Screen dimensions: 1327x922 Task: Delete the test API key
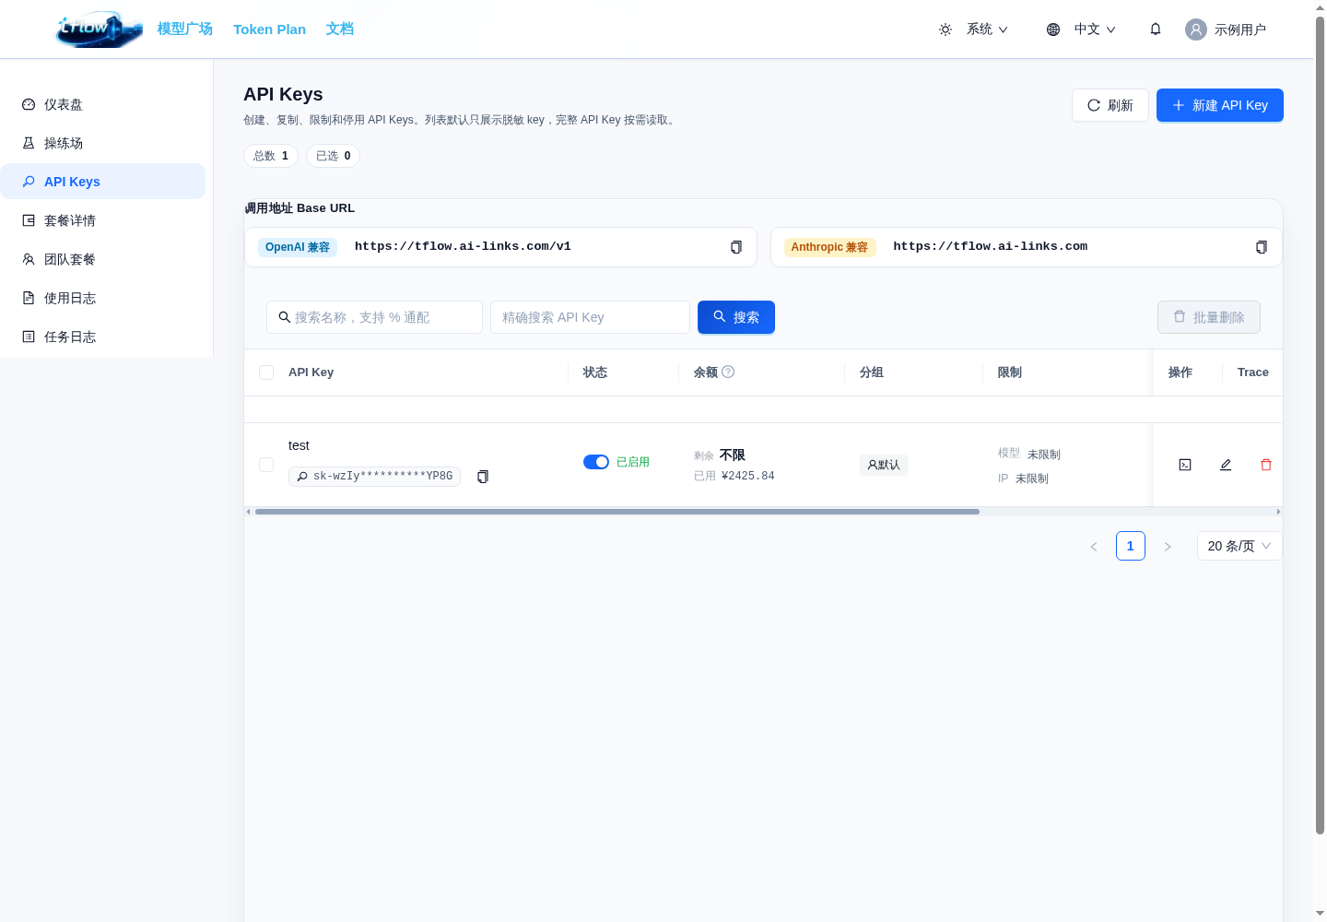point(1266,465)
